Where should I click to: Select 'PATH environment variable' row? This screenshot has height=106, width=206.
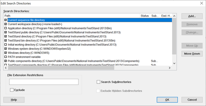[24, 57]
